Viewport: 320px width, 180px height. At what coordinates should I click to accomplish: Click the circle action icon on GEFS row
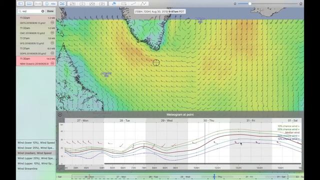52,22
